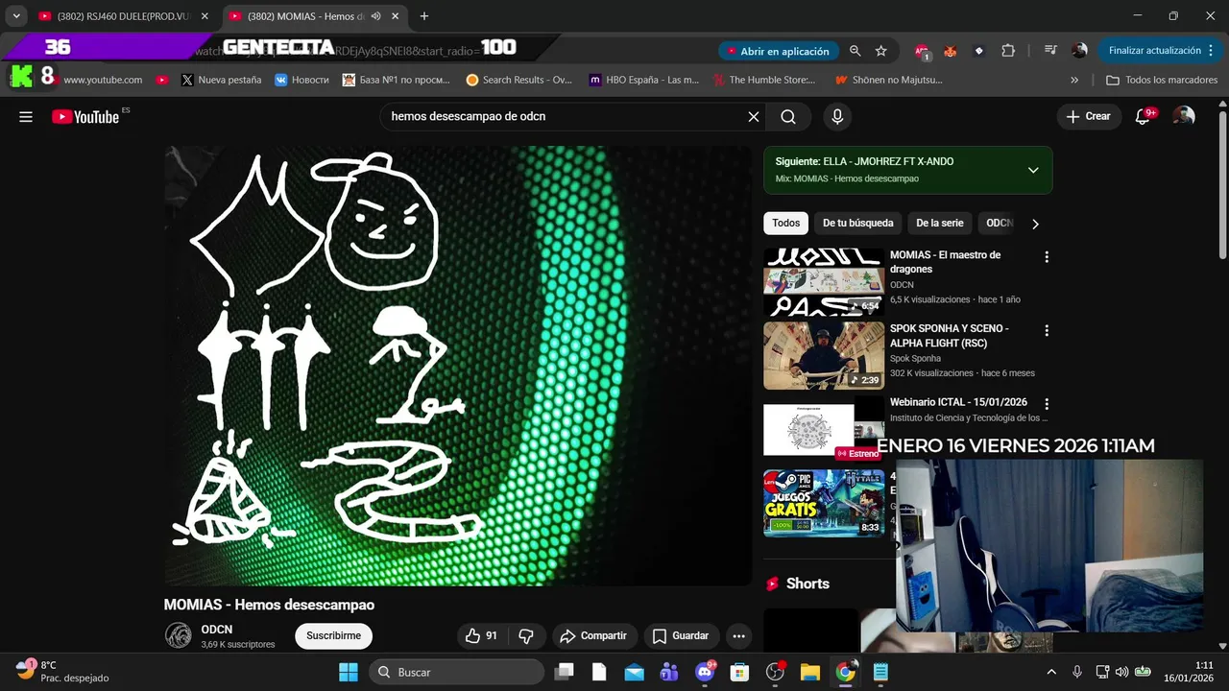Open the Search Results bookmark

[519, 80]
